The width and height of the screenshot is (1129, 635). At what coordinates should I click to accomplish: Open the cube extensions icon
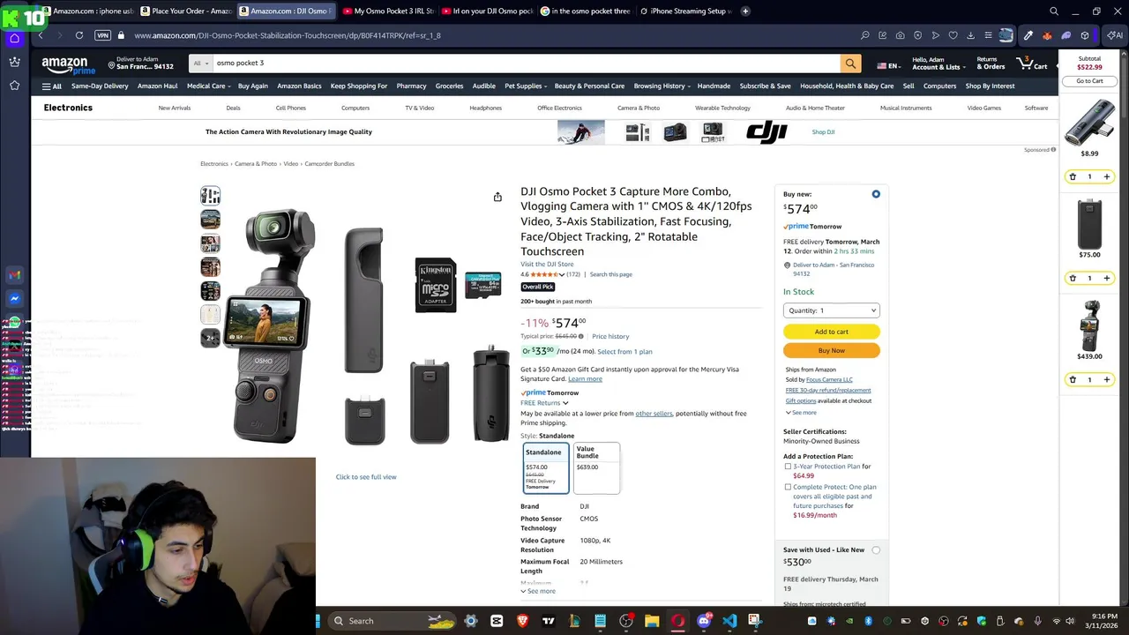1085,35
